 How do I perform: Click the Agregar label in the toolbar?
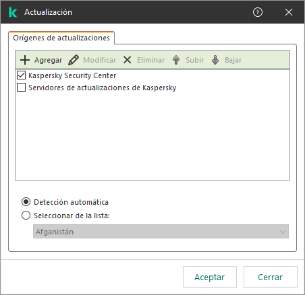tap(48, 60)
